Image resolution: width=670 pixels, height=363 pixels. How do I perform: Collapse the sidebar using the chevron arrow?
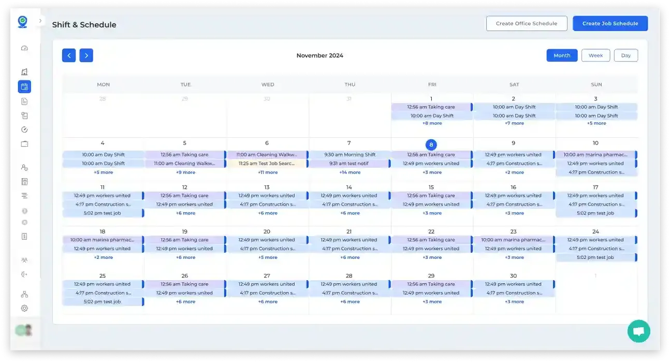(x=40, y=21)
